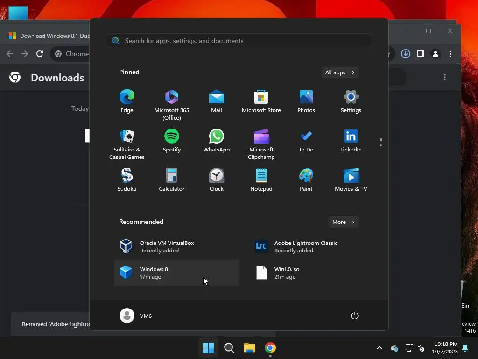The width and height of the screenshot is (478, 359).
Task: Launch the Clock app
Action: (x=217, y=180)
